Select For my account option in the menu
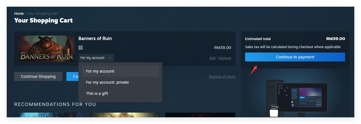 click(x=120, y=71)
